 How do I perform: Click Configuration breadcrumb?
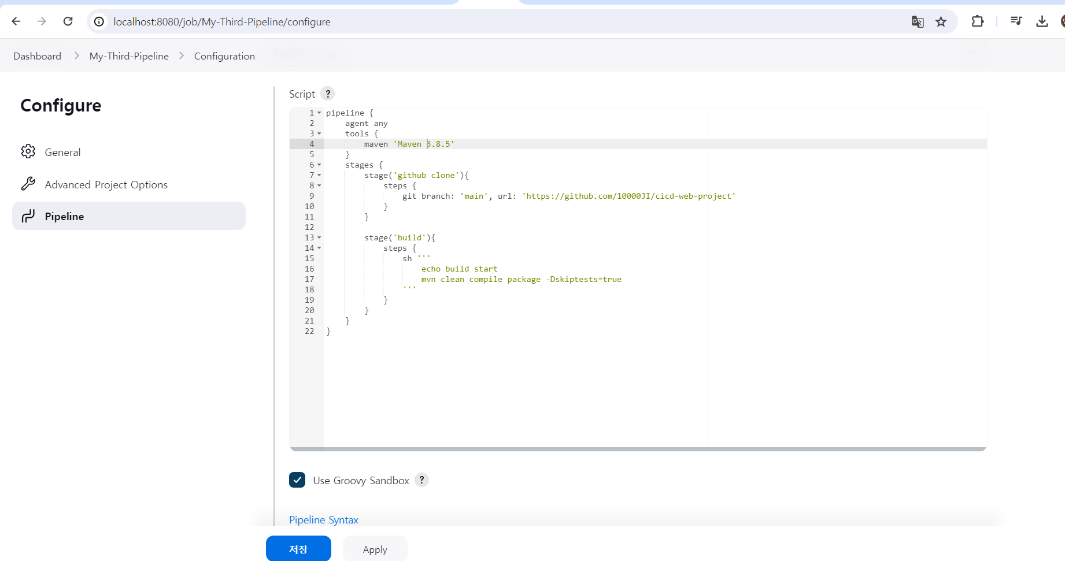[x=224, y=56]
